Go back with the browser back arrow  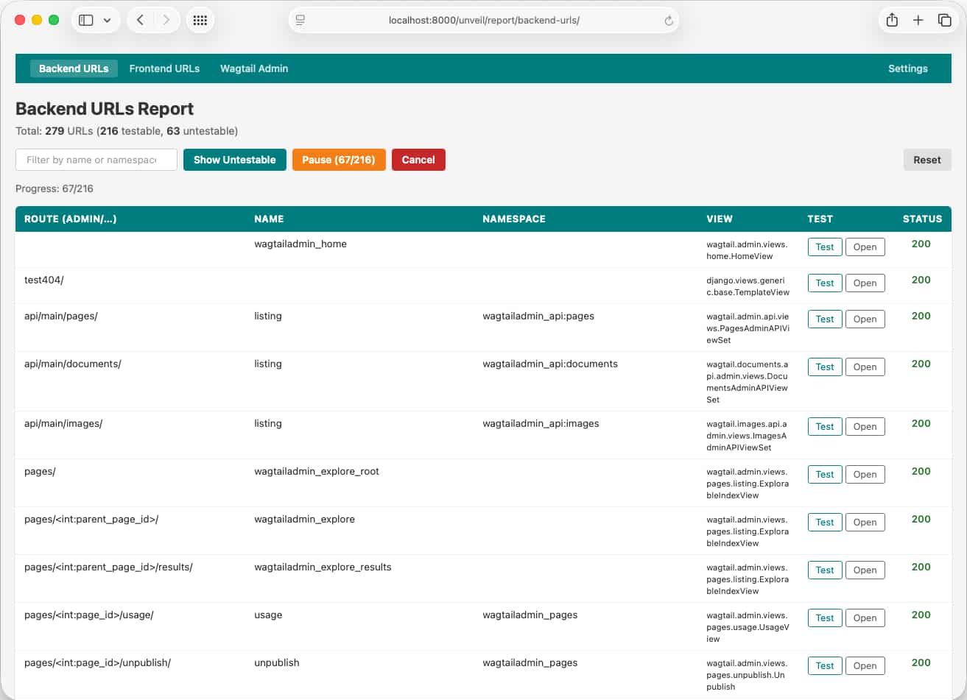pyautogui.click(x=140, y=21)
